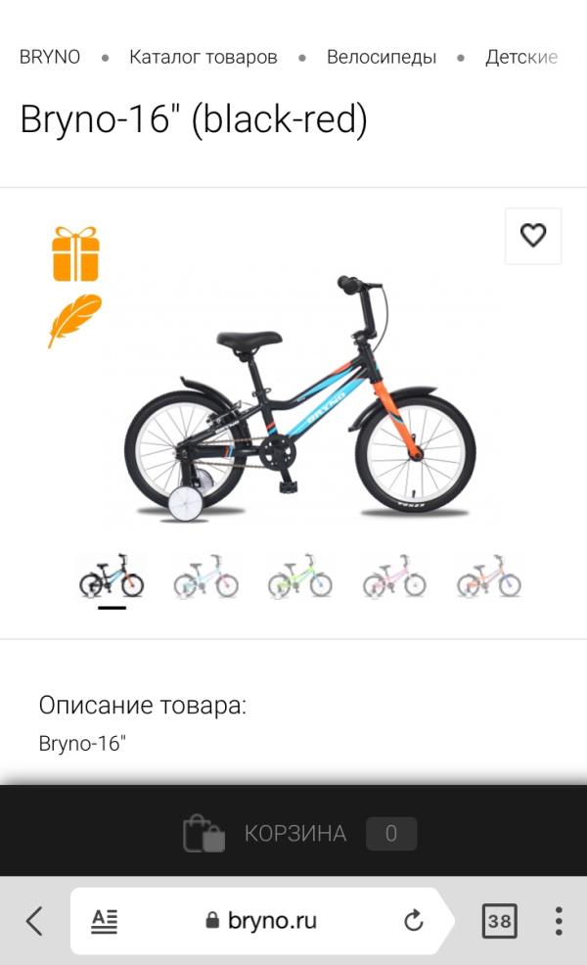Viewport: 587px width, 965px height.
Task: Select the orange-purple bike thumbnail
Action: coord(488,576)
